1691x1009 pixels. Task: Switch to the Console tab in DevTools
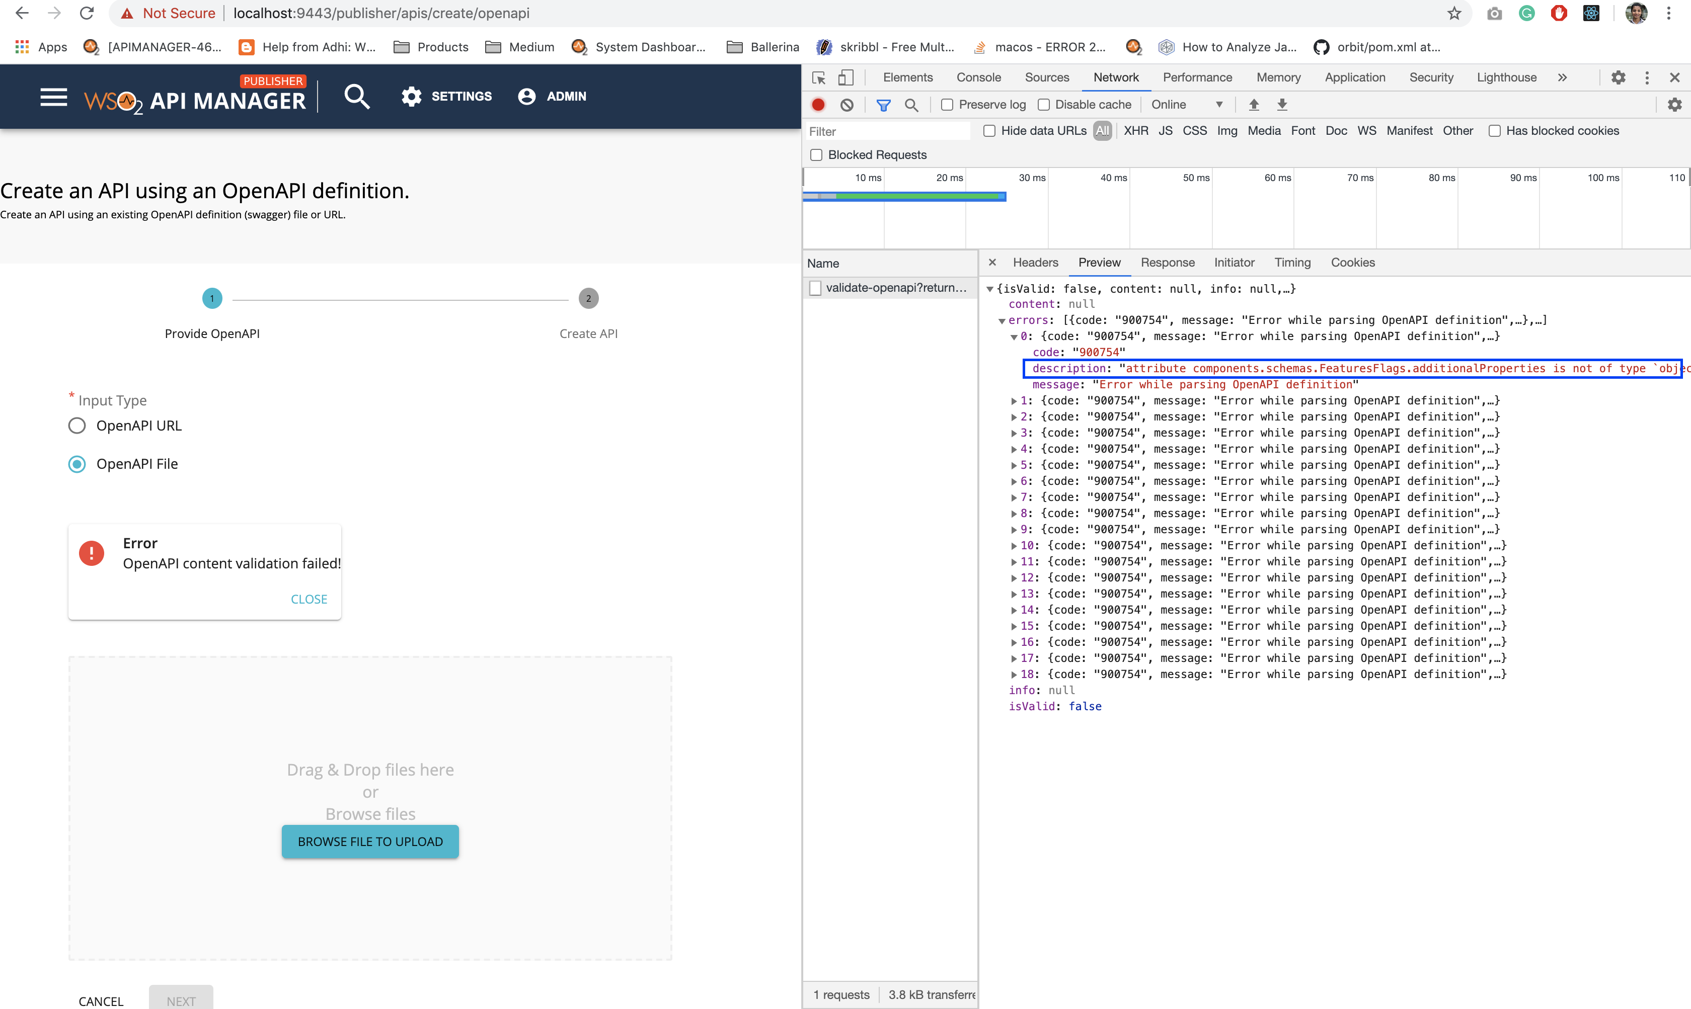pyautogui.click(x=978, y=77)
